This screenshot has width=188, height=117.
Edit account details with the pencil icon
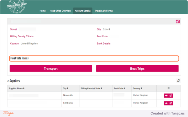(x=178, y=21)
